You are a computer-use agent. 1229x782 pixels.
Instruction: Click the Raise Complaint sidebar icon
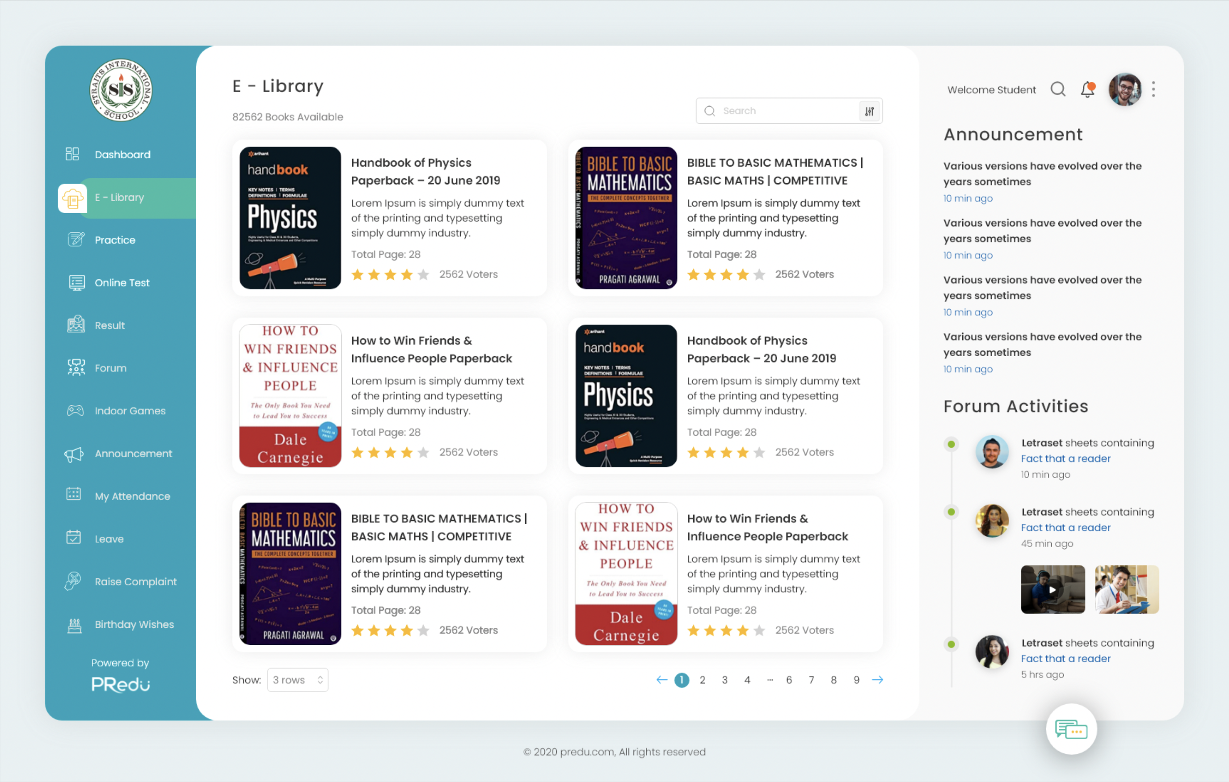(73, 581)
